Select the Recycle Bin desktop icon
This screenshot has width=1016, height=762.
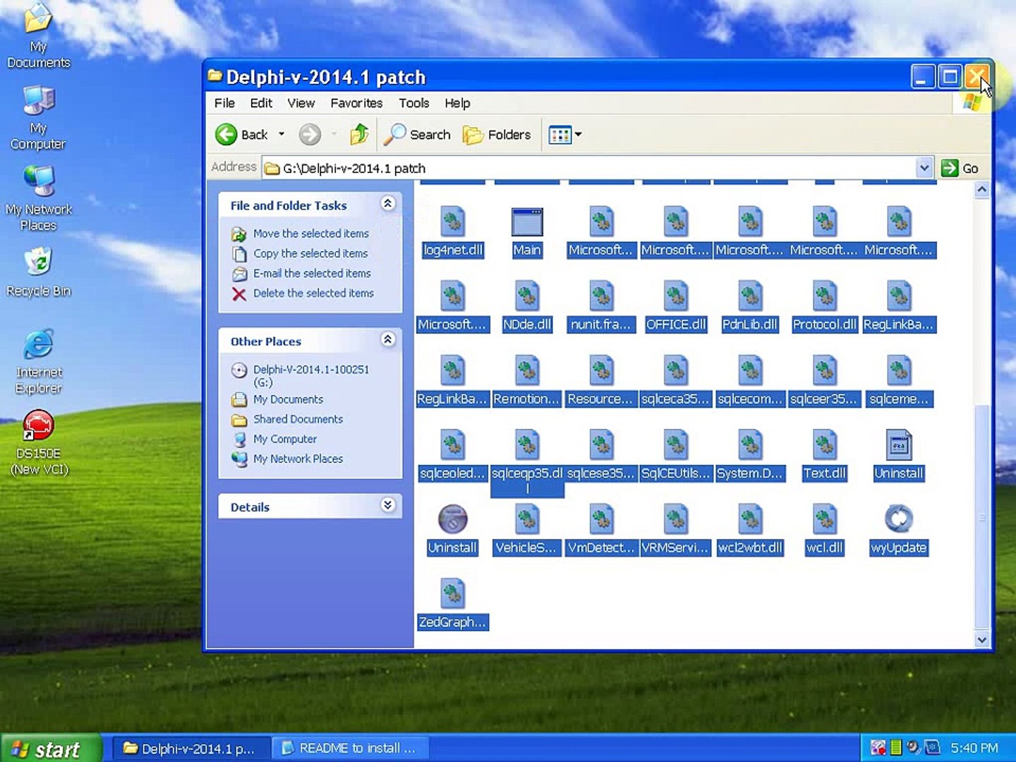tap(39, 272)
